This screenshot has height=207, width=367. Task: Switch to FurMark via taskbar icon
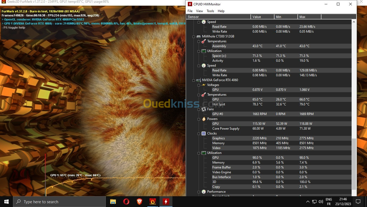[153, 202]
